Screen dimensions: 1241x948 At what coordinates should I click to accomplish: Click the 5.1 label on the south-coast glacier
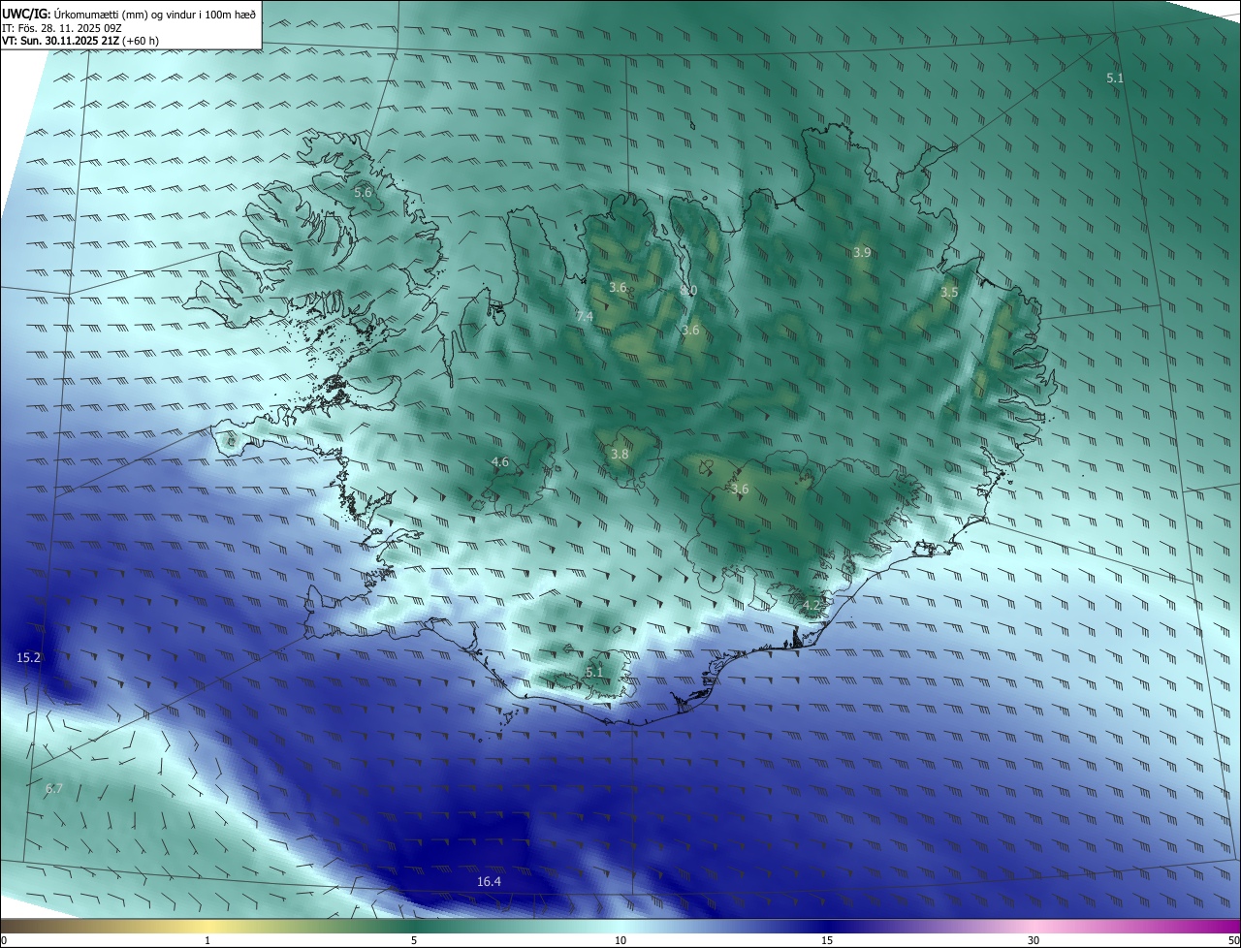(x=593, y=672)
